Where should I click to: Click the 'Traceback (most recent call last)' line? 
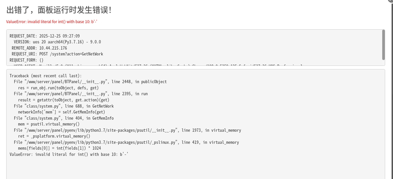(x=46, y=76)
